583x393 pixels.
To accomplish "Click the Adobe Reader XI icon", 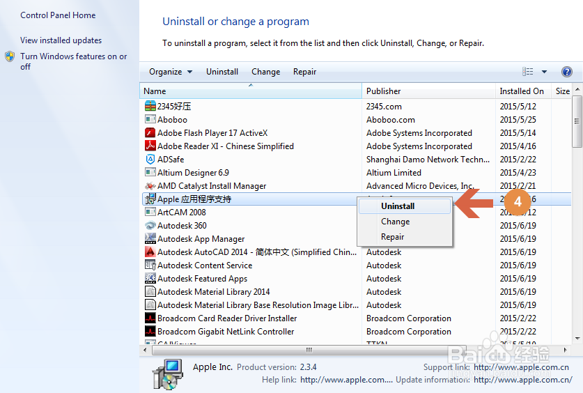I will pyautogui.click(x=150, y=146).
